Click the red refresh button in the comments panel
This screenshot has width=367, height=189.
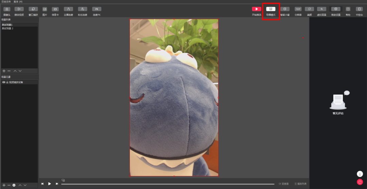coord(360,182)
